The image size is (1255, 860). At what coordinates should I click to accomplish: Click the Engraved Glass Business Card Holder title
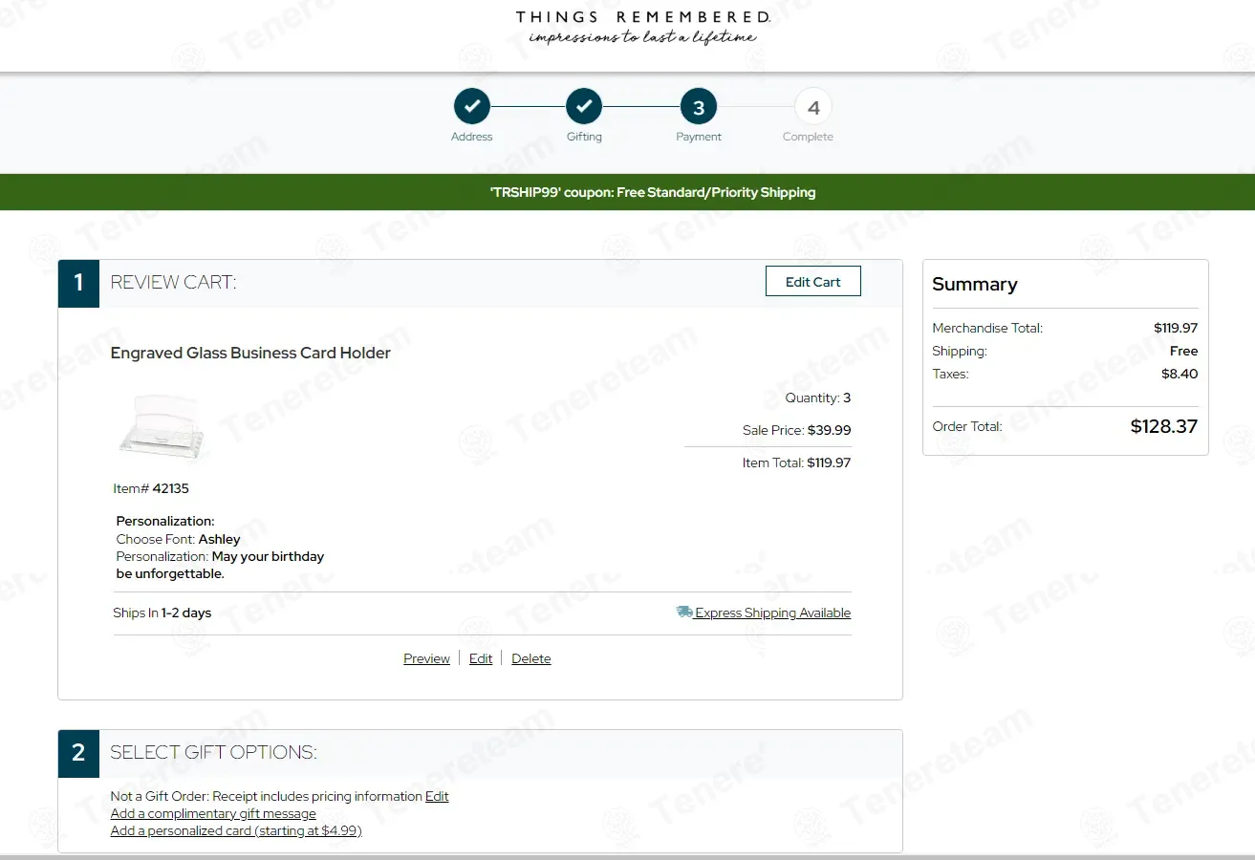tap(250, 353)
